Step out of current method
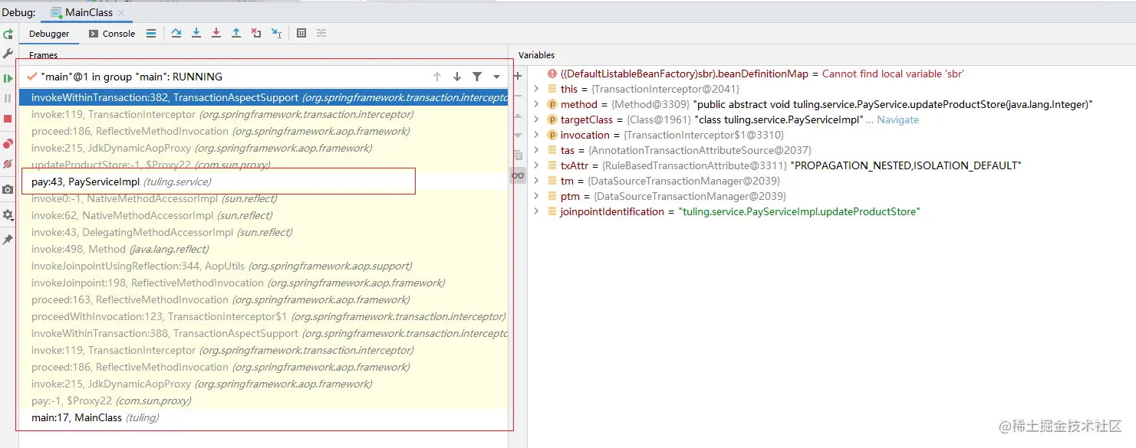Image resolution: width=1136 pixels, height=448 pixels. (x=236, y=33)
